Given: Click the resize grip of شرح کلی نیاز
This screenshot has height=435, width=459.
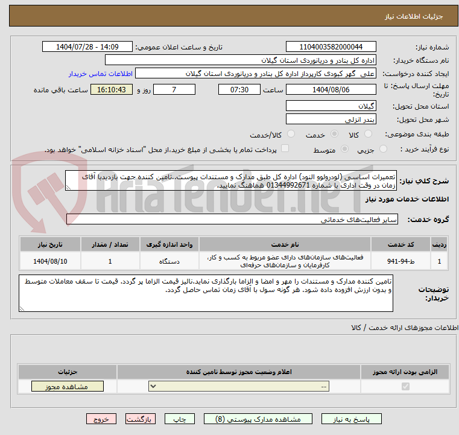Looking at the screenshot, I should [68, 188].
